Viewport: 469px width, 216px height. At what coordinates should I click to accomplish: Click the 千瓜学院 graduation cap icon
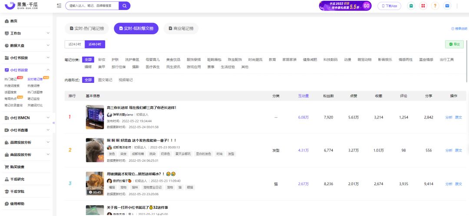[7, 192]
